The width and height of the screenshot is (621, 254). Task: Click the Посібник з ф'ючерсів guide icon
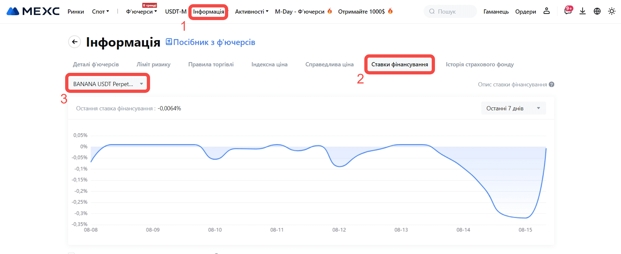[x=169, y=42]
